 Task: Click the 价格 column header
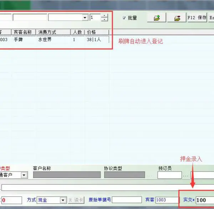[x=97, y=32]
